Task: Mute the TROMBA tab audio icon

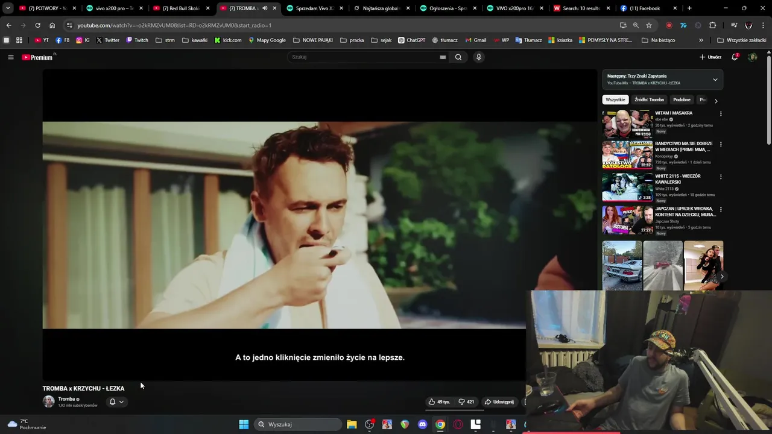Action: click(265, 8)
